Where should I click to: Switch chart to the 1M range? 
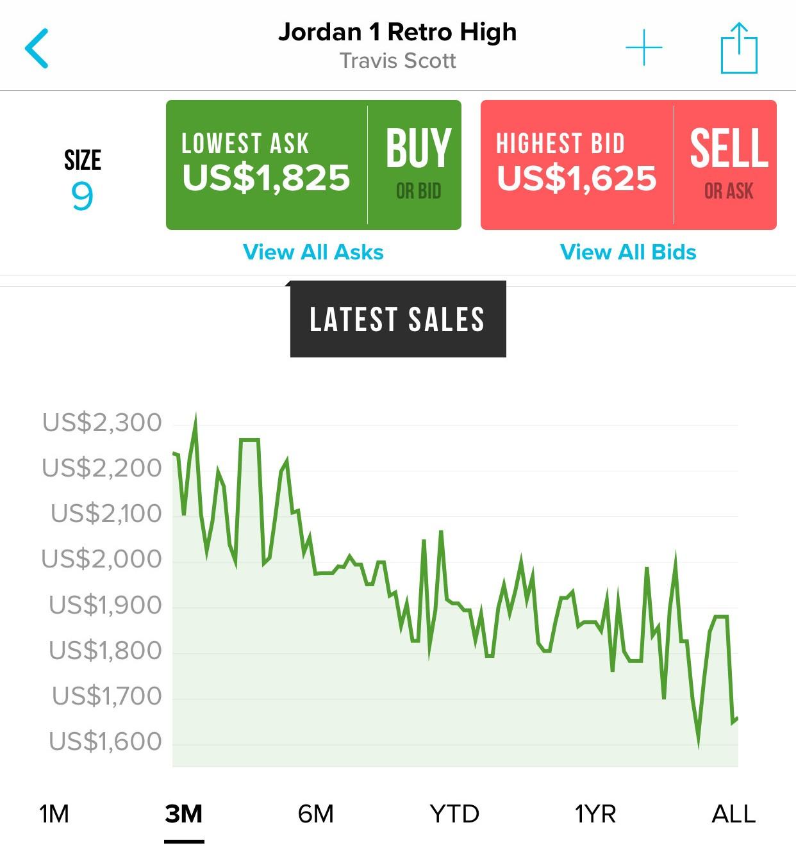coord(54,814)
